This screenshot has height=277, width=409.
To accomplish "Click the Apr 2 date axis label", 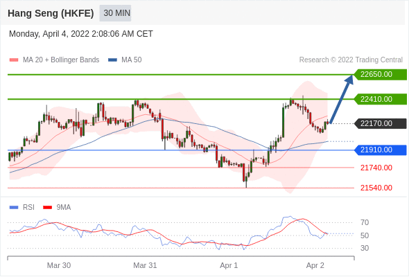I will pyautogui.click(x=315, y=265).
